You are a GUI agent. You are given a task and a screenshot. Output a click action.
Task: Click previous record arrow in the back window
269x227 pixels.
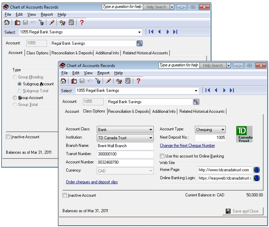160,32
